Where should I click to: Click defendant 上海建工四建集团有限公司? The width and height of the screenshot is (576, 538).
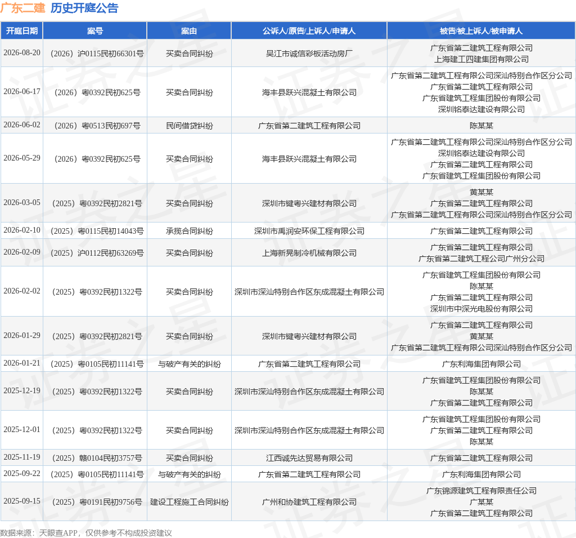click(x=481, y=59)
